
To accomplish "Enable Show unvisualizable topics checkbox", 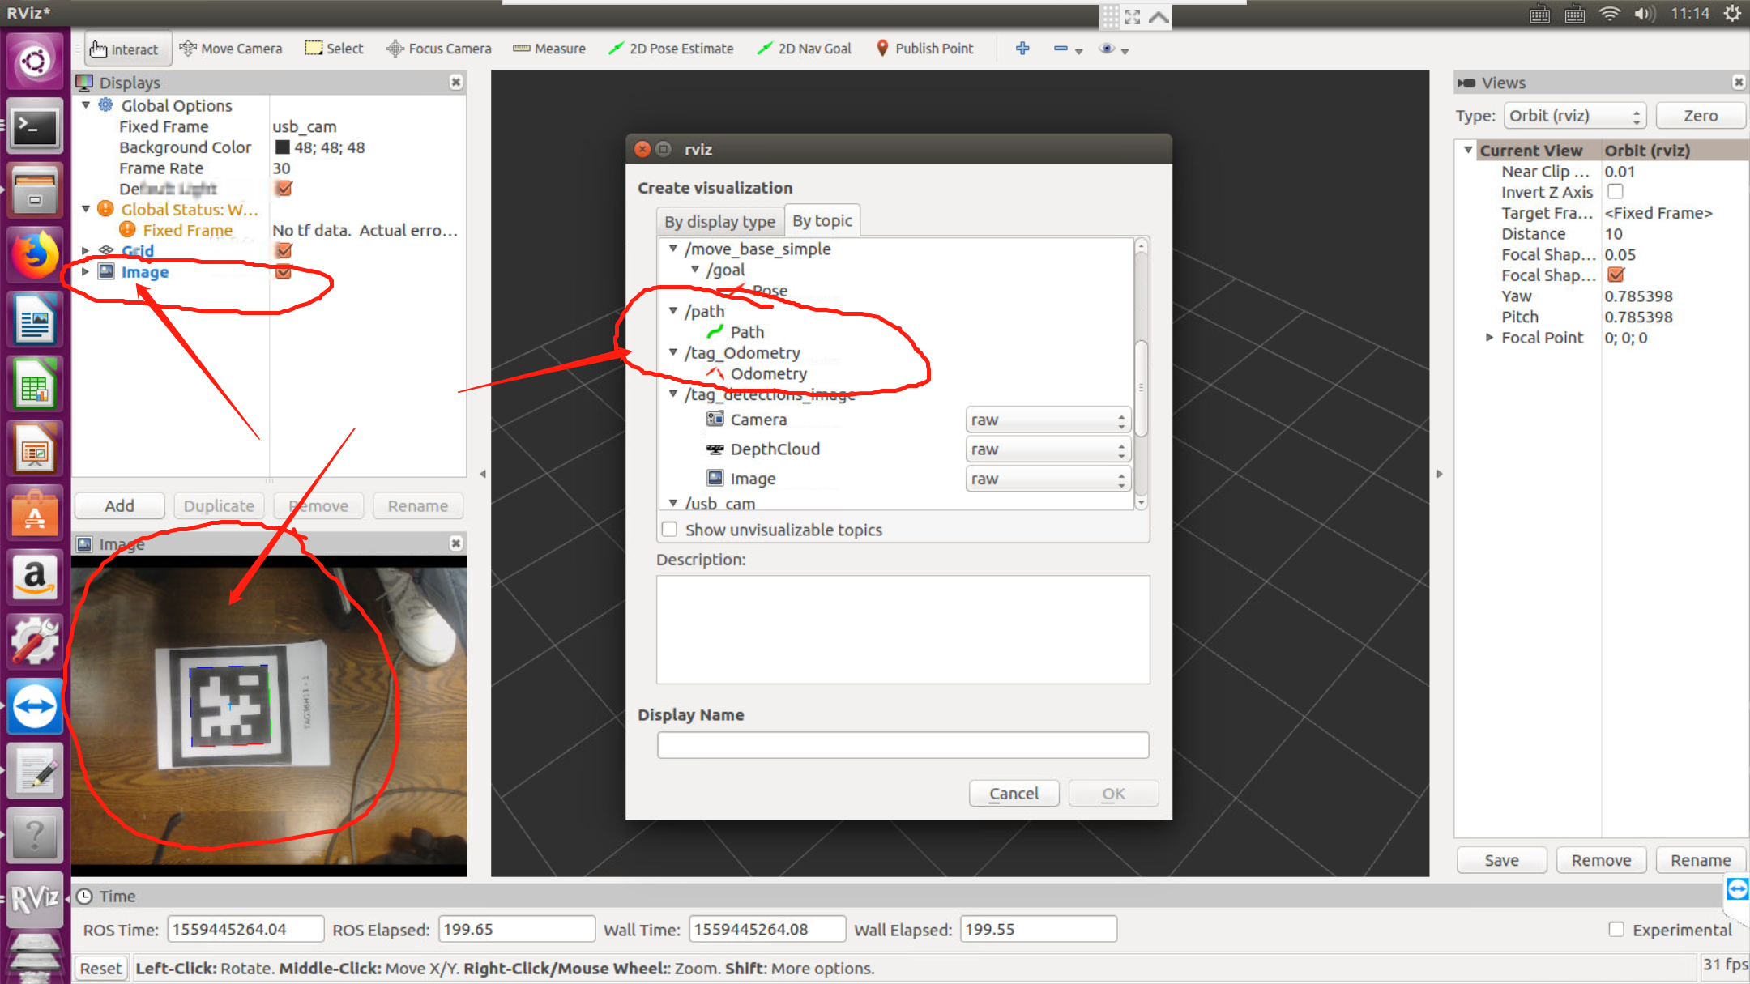I will [x=670, y=530].
